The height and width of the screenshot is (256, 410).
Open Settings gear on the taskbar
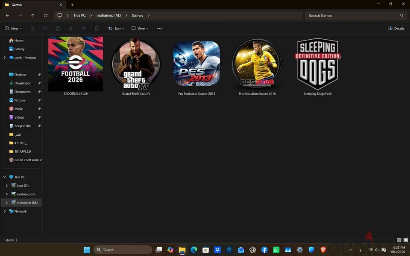tap(300, 250)
